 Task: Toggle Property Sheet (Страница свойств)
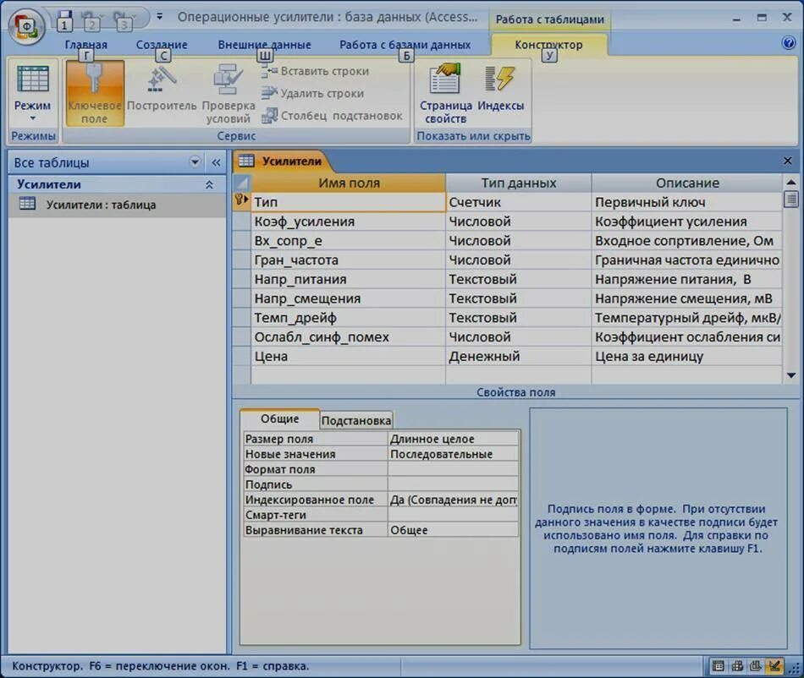[x=445, y=93]
